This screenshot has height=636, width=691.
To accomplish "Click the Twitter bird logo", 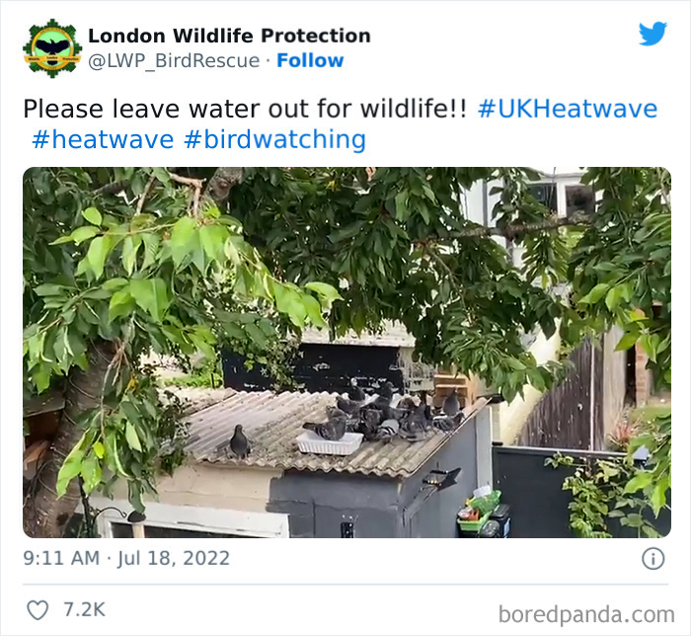I will pos(653,34).
